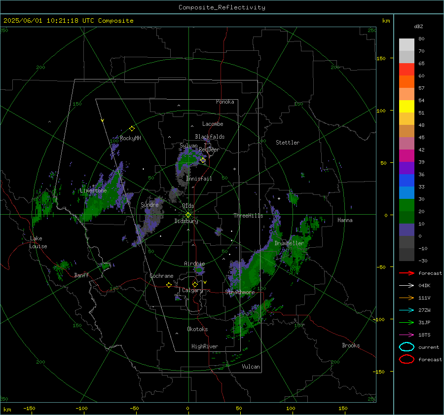
Task: Click the yellow diamond marker near RockyMH
Action: coord(132,129)
